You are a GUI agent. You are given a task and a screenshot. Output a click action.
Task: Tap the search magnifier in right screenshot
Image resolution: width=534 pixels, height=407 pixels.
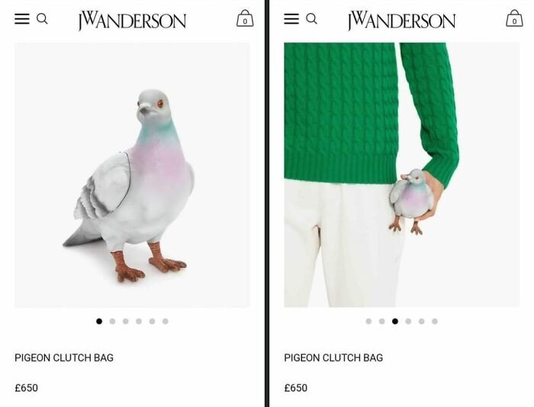tap(311, 19)
